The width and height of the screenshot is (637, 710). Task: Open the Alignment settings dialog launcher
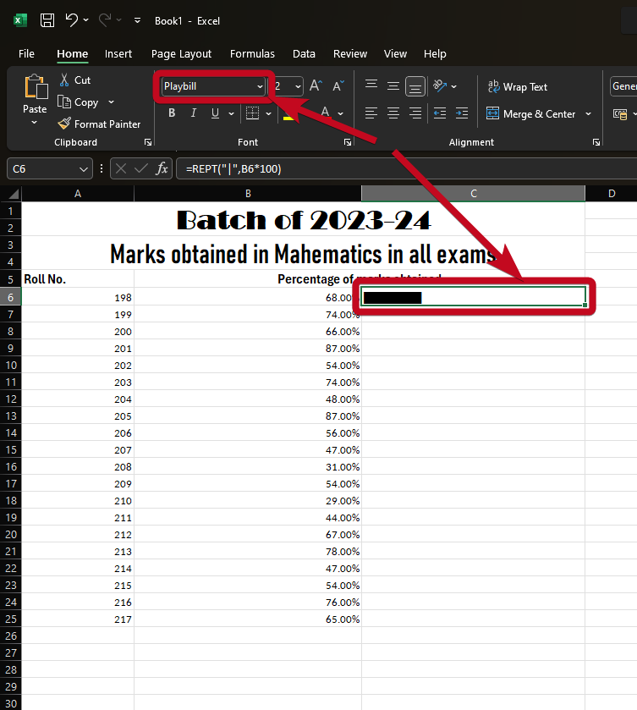click(596, 142)
